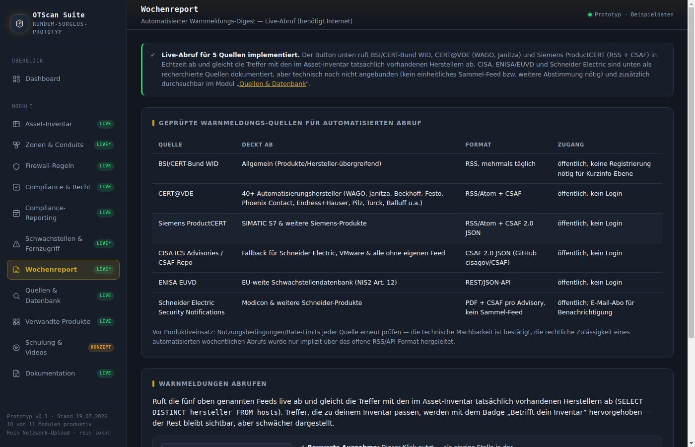695x447 pixels.
Task: Select Compliance-Reporting in sidebar
Action: pos(63,213)
